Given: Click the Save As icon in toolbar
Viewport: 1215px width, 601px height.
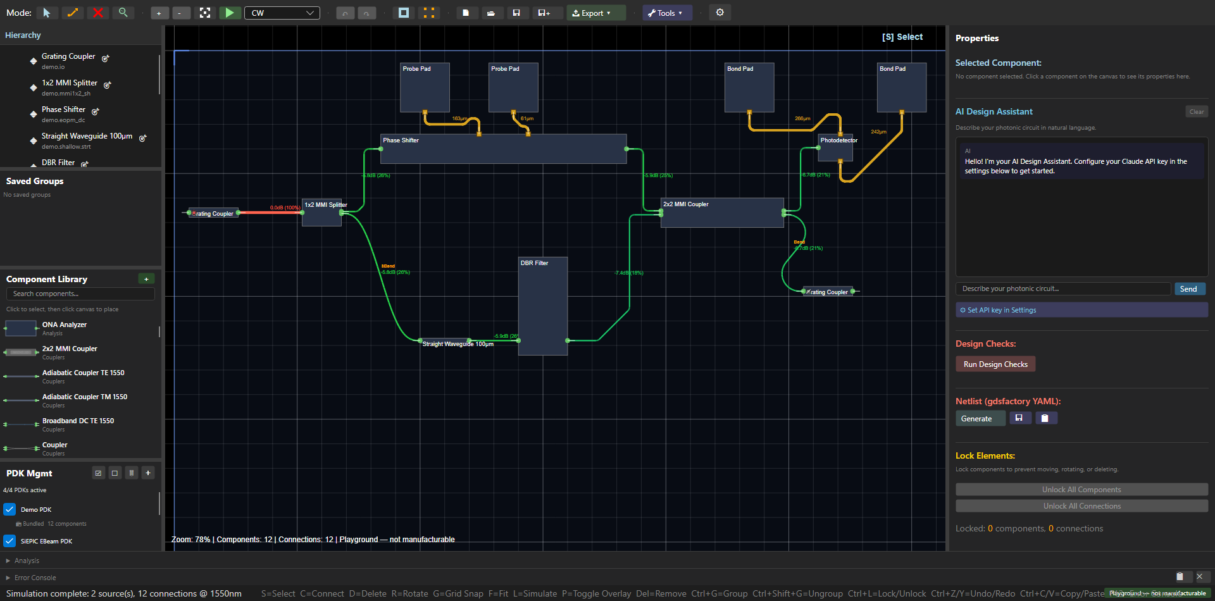Looking at the screenshot, I should pyautogui.click(x=544, y=13).
